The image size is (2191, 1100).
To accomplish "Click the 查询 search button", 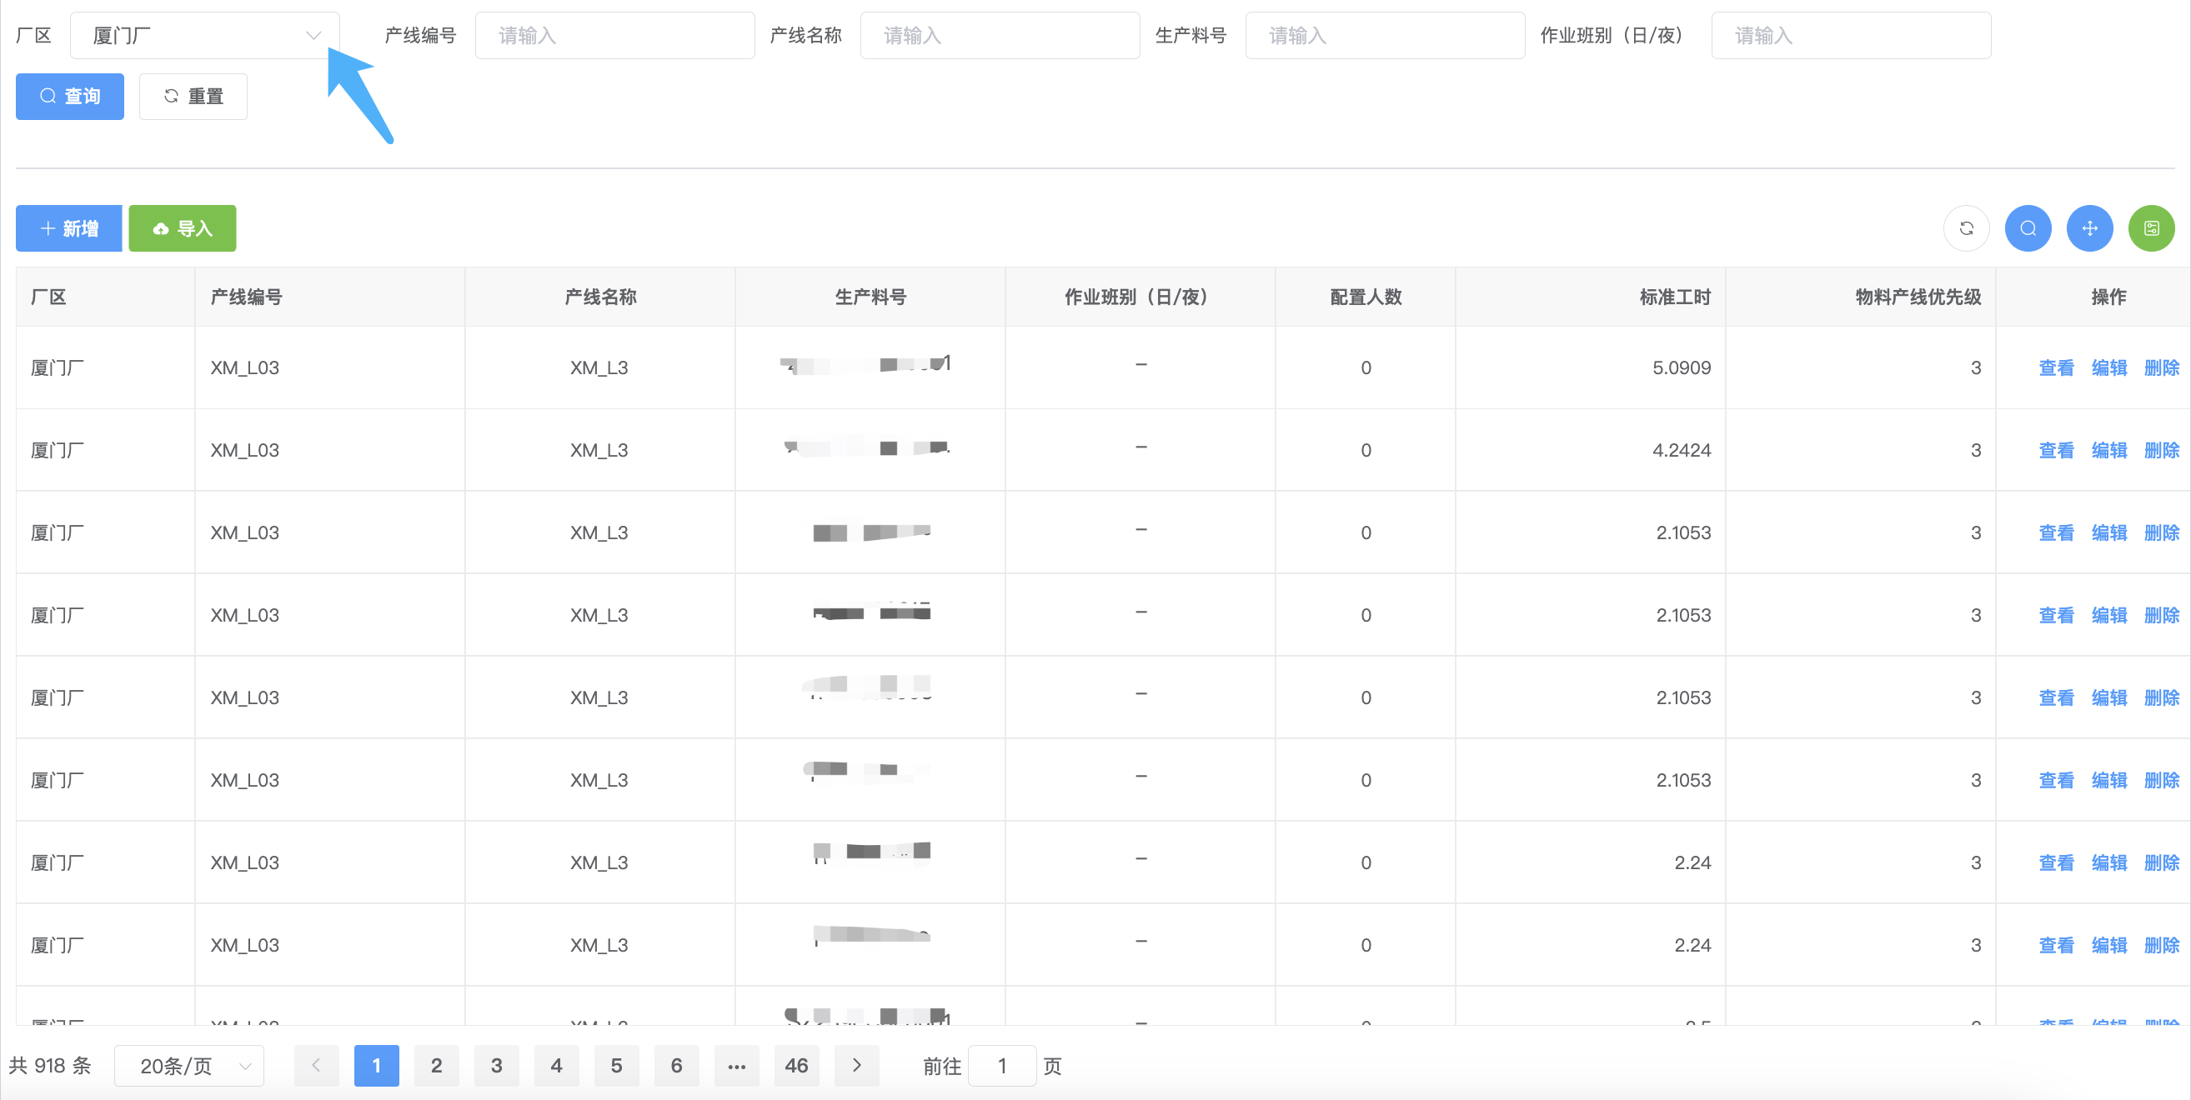I will pyautogui.click(x=70, y=96).
